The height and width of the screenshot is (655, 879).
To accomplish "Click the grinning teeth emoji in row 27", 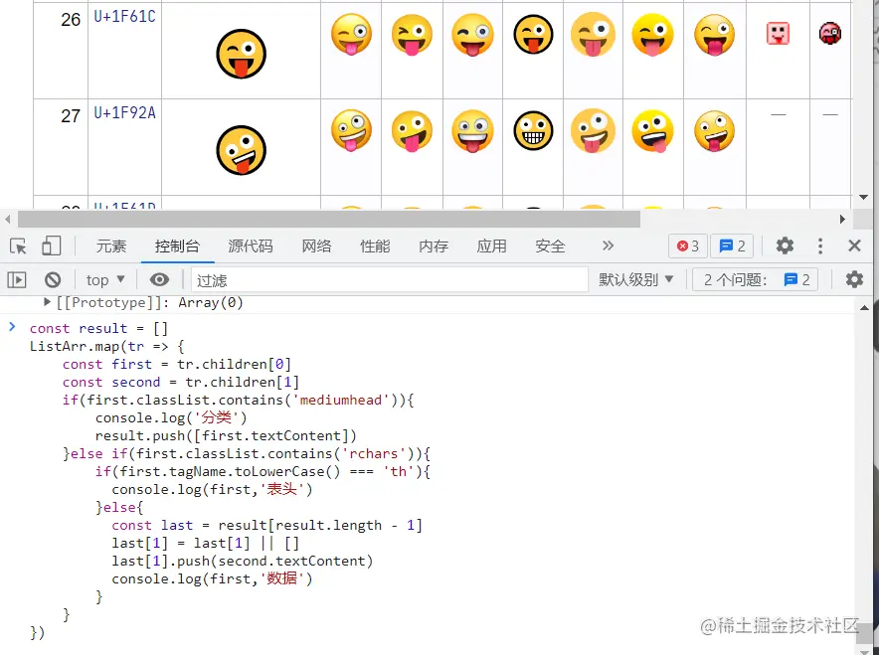I will click(x=533, y=131).
